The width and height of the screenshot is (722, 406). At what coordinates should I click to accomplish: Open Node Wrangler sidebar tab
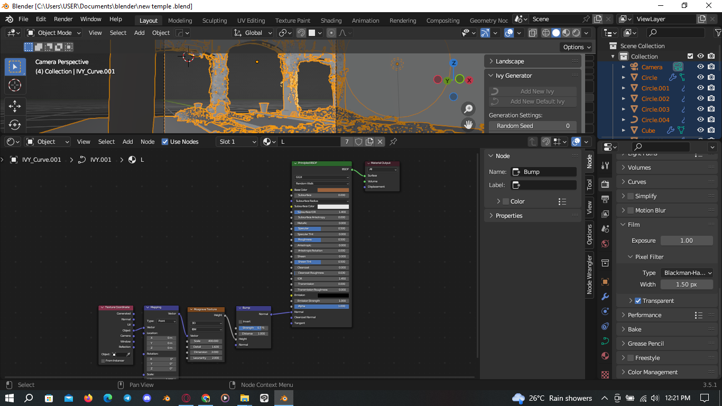[x=589, y=274]
